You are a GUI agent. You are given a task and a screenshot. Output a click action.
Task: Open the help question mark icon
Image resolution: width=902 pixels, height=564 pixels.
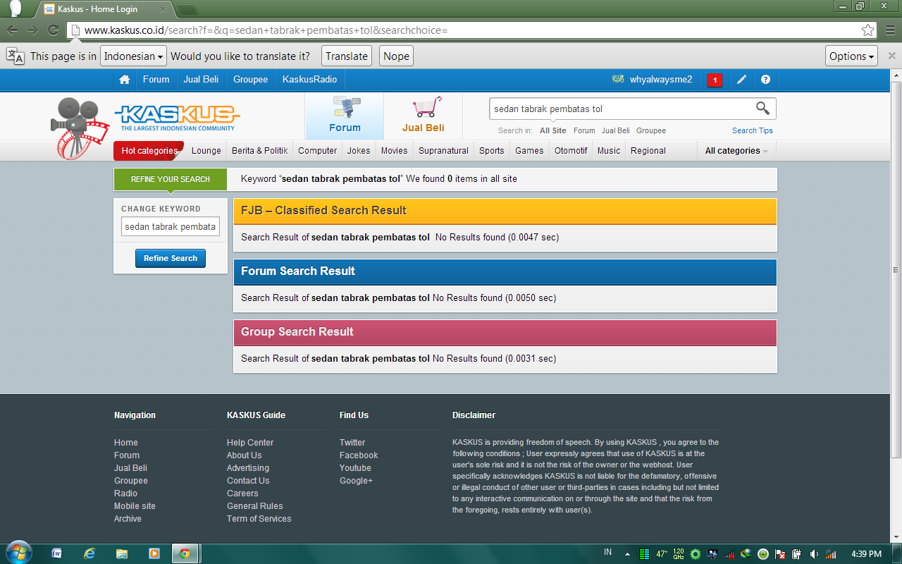[765, 80]
